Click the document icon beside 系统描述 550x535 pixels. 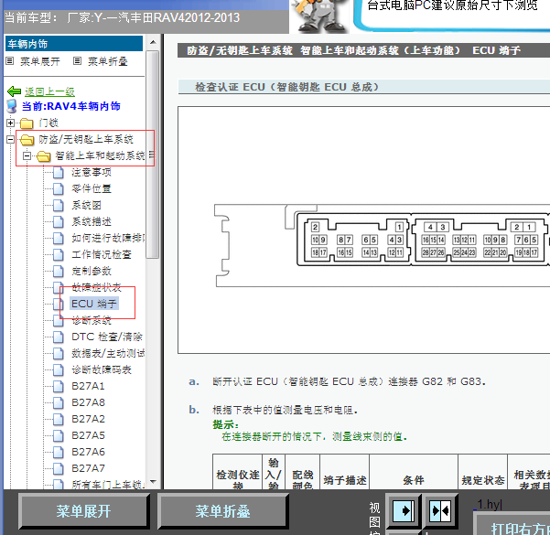pyautogui.click(x=59, y=222)
